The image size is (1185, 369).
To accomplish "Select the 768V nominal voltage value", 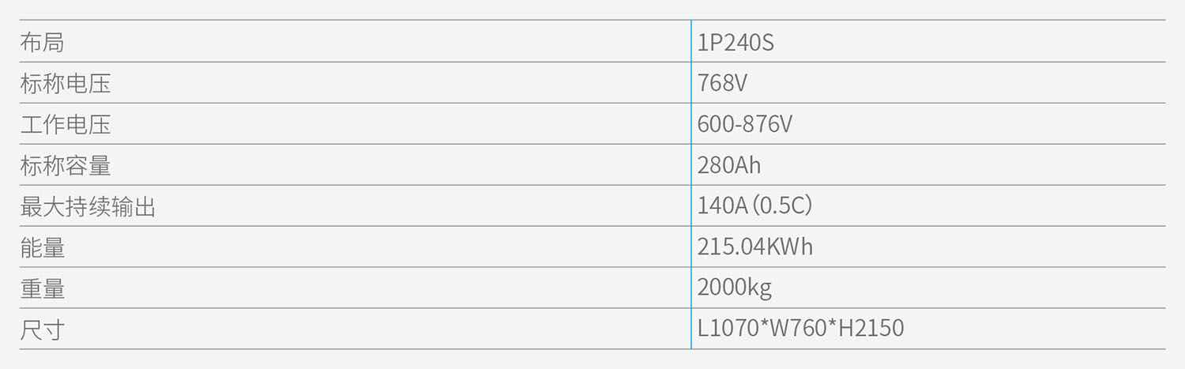I will (x=721, y=83).
